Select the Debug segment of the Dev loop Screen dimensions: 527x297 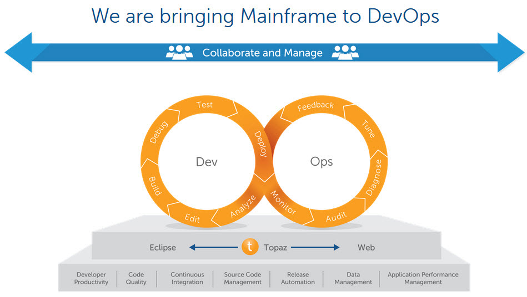[158, 132]
